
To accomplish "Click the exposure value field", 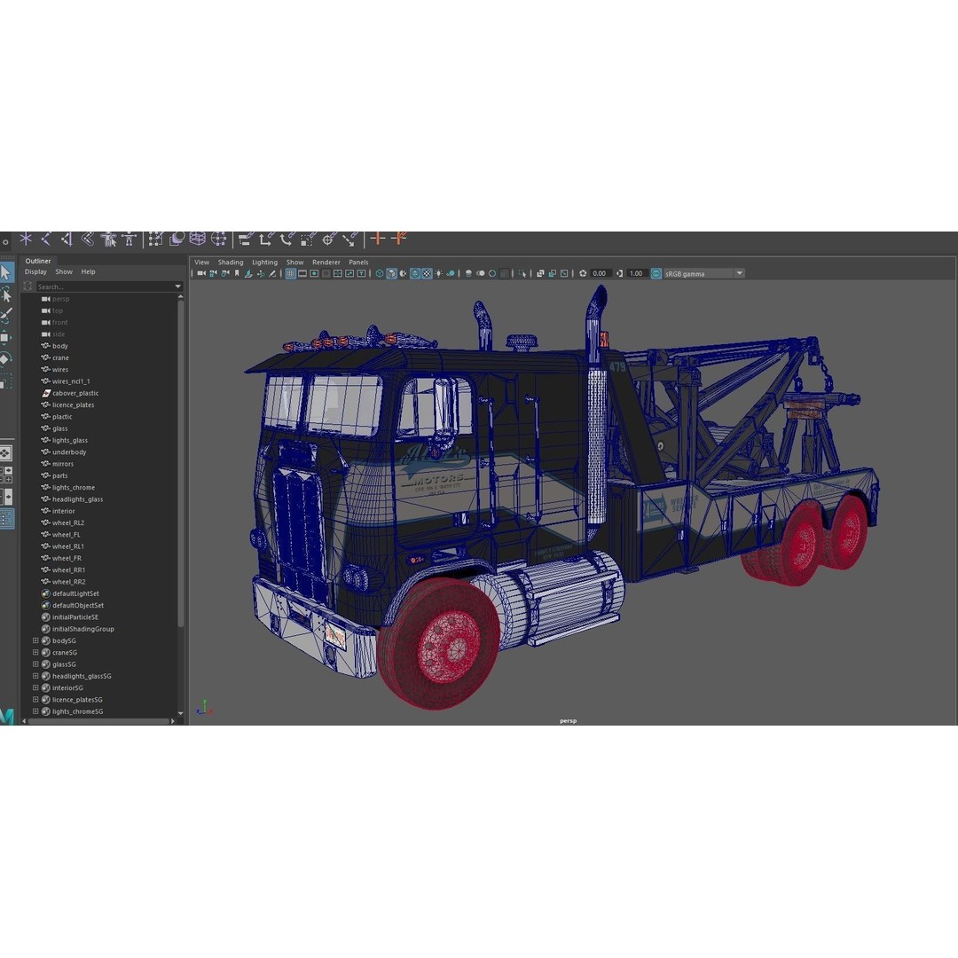I will tap(600, 273).
